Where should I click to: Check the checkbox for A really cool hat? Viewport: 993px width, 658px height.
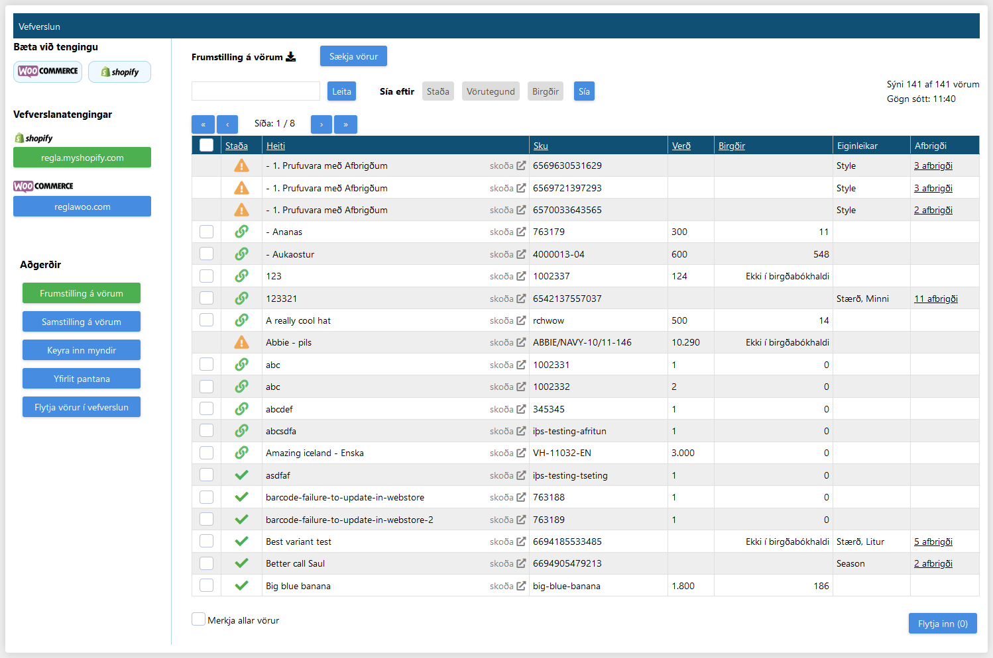(206, 320)
